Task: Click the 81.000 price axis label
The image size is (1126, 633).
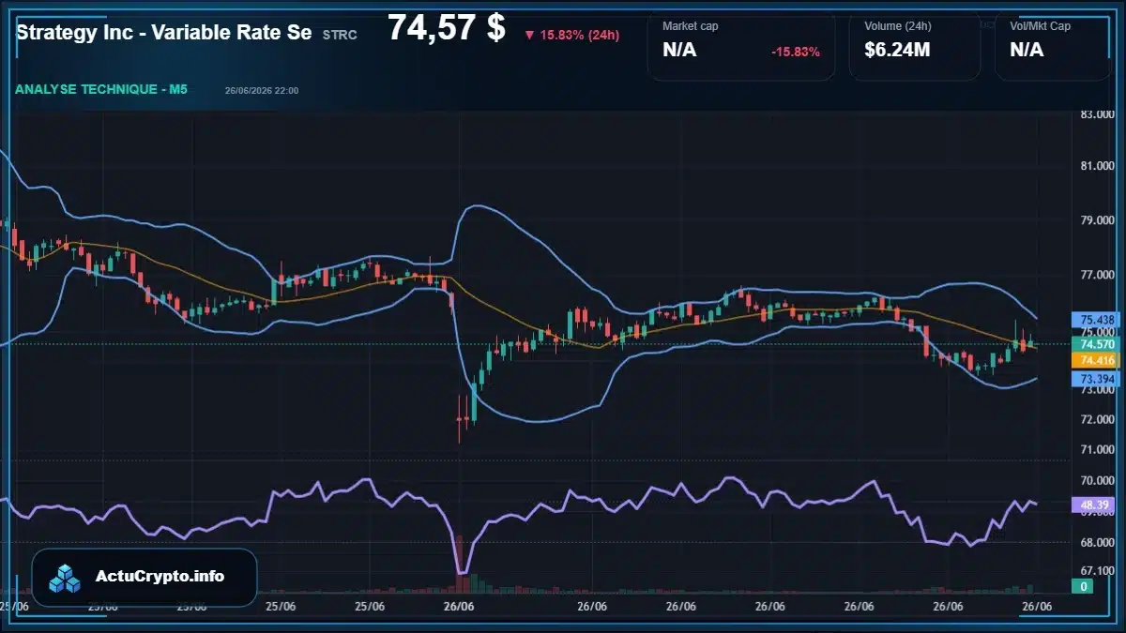Action: pos(1097,167)
